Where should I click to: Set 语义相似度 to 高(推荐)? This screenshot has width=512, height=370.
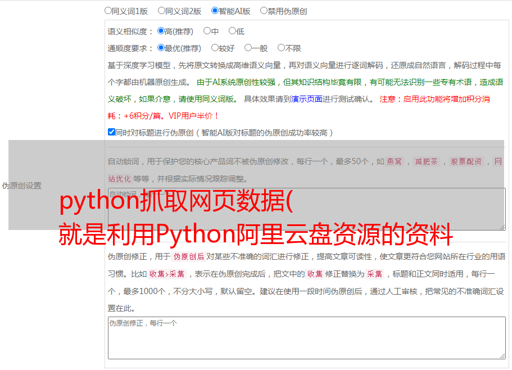click(161, 31)
